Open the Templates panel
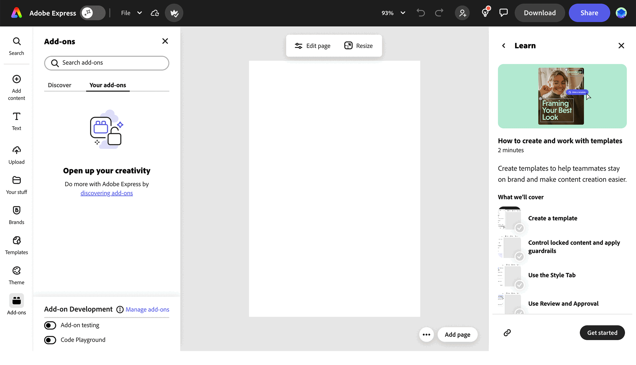 point(16,245)
